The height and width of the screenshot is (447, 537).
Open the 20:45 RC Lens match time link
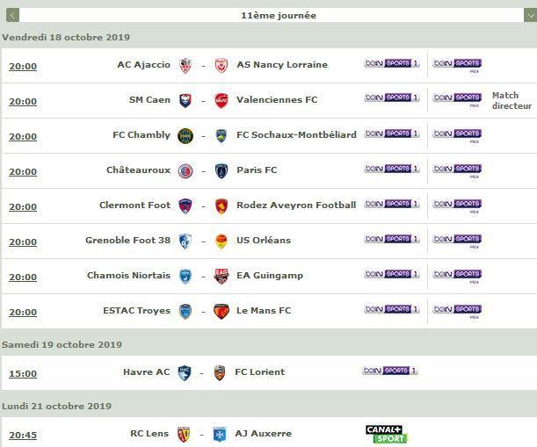23,435
